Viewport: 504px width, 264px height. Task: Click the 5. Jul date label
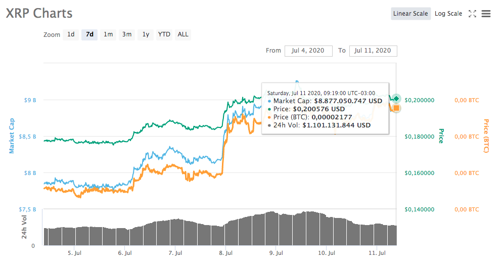pyautogui.click(x=74, y=253)
